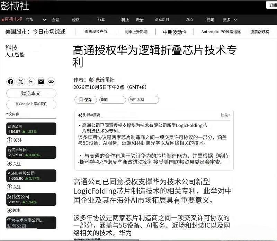Screen dimensions: 277x241
Task: Click the 本文内容 heading
Action: 12,114
